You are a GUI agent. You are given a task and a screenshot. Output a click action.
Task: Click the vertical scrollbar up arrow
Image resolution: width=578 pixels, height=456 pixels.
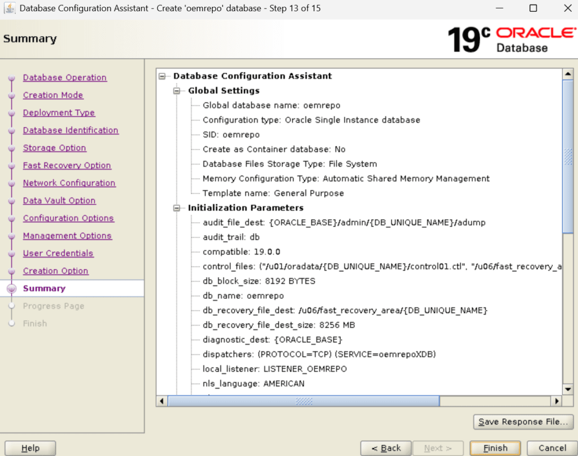568,74
